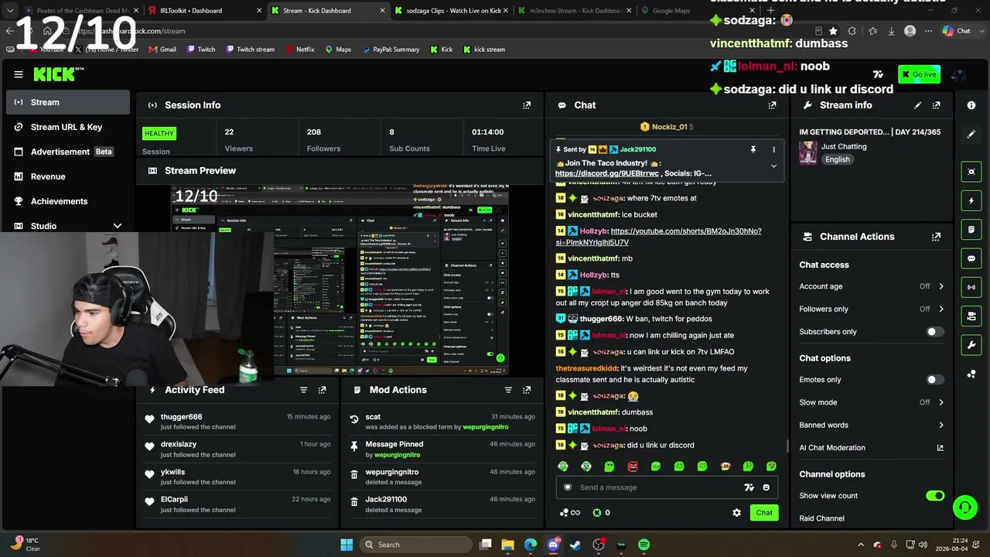Pop out the Stream info panel
The height and width of the screenshot is (557, 990).
[937, 105]
